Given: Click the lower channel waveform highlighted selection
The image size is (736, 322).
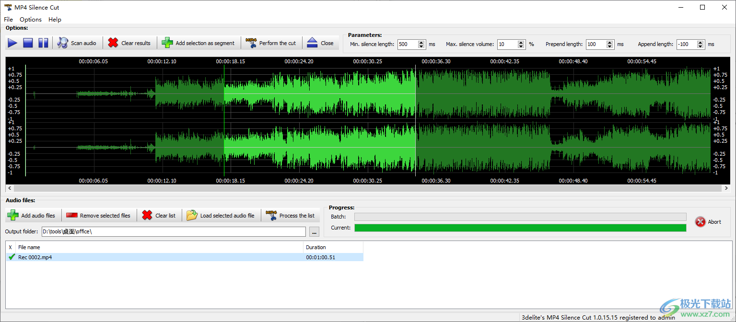Looking at the screenshot, I should (x=320, y=147).
